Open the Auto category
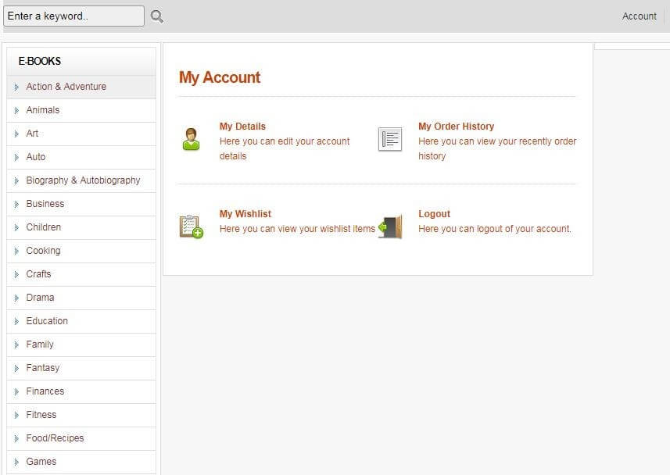This screenshot has height=475, width=670. (36, 157)
